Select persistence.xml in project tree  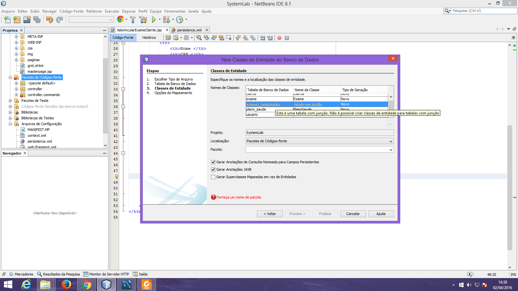39,141
